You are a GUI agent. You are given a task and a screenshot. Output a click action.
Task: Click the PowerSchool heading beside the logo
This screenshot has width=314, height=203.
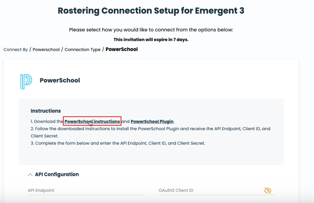point(60,80)
